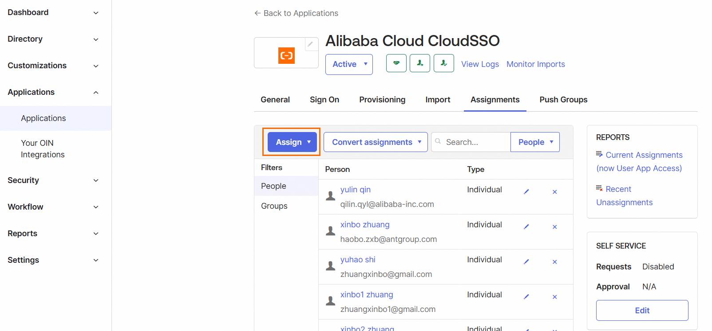Image resolution: width=712 pixels, height=331 pixels.
Task: Click the green handshake icon button
Action: point(396,63)
